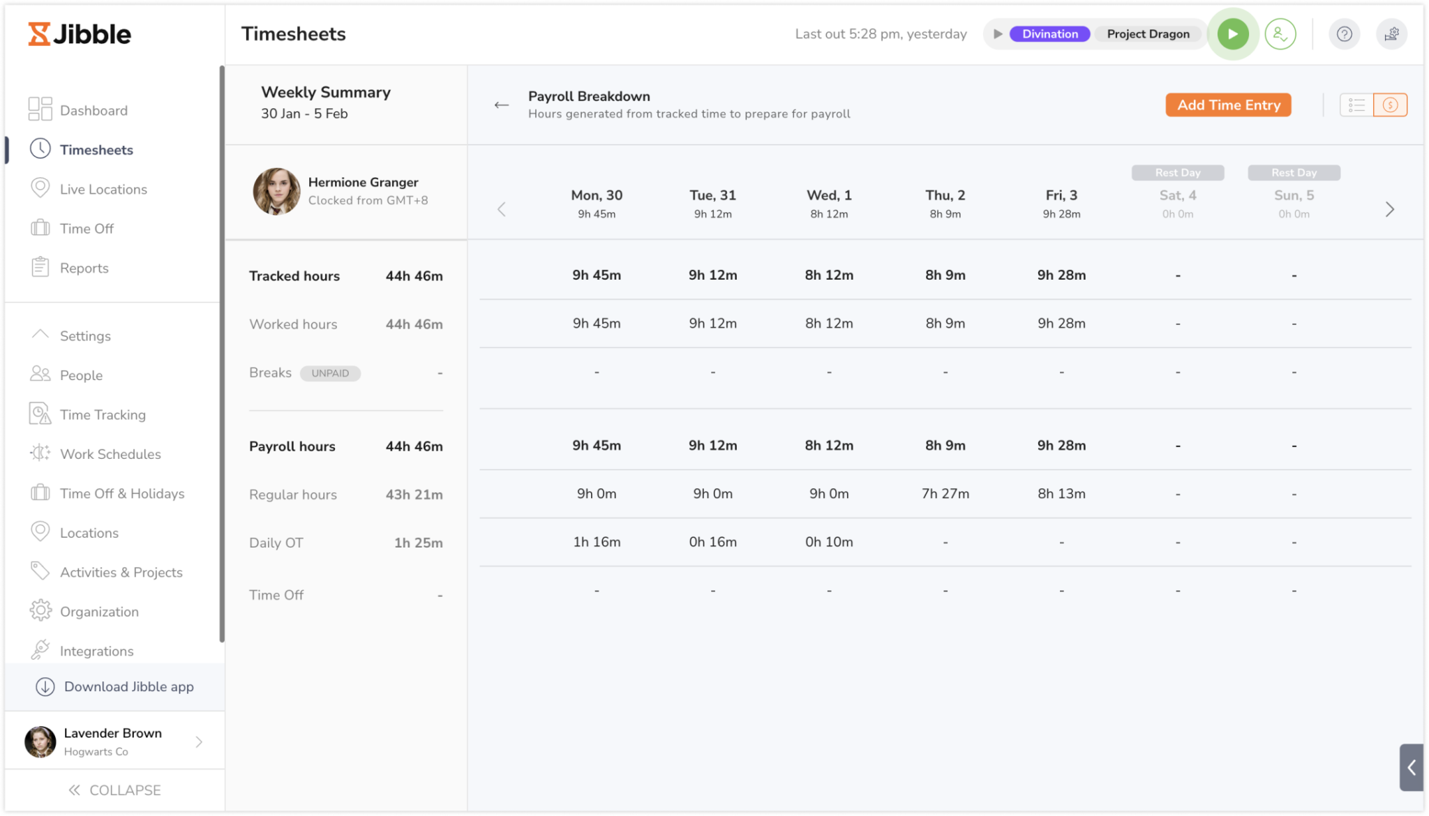Enable the payroll dollar view toggle
1429x816 pixels.
[1391, 105]
